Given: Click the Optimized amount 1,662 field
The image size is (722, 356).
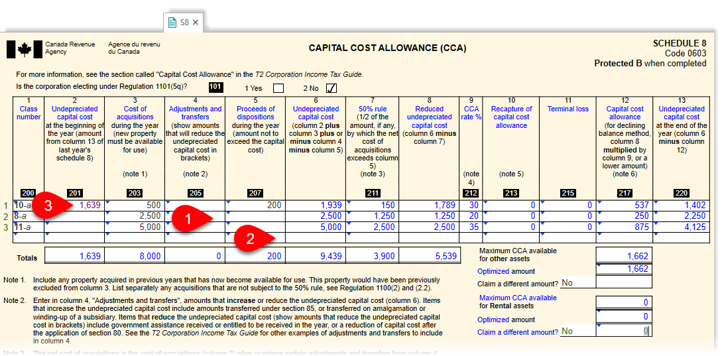Looking at the screenshot, I should click(625, 269).
